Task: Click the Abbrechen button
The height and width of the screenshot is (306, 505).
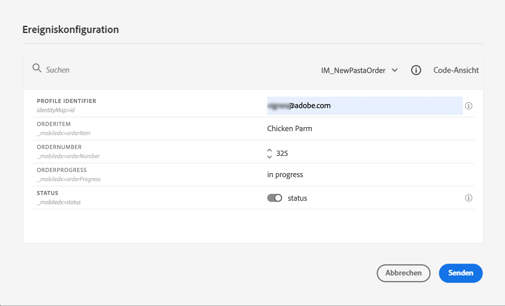Action: 403,273
